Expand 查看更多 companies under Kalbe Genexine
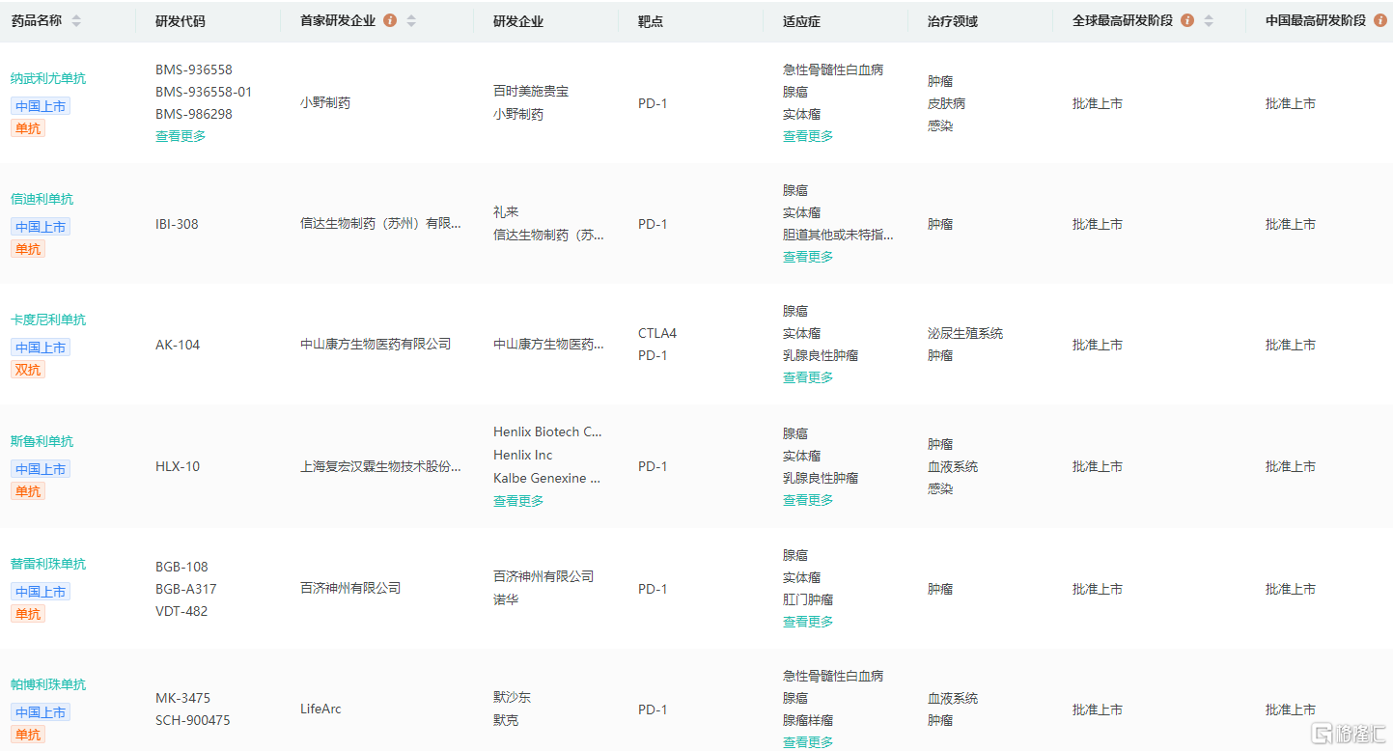The width and height of the screenshot is (1393, 751). pos(518,501)
